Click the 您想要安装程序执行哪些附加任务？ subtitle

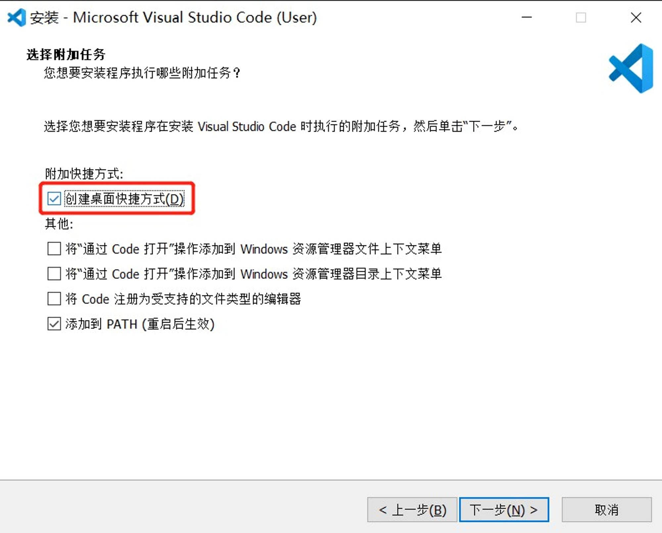click(142, 73)
